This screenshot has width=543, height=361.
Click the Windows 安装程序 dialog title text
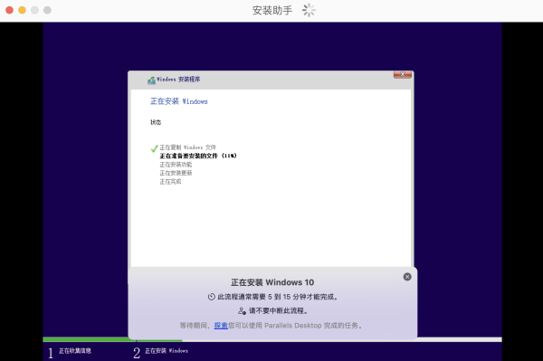coord(178,80)
